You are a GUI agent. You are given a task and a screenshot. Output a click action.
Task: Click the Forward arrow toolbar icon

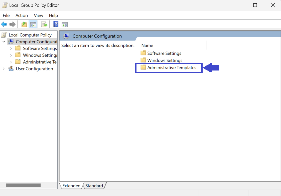13,24
